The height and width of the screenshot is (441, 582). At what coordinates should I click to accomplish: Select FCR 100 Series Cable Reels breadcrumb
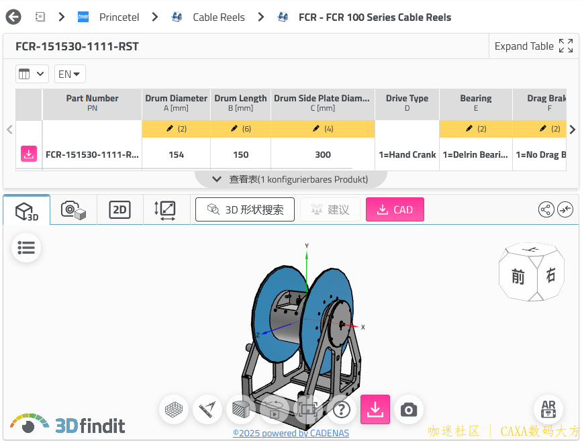pyautogui.click(x=375, y=17)
